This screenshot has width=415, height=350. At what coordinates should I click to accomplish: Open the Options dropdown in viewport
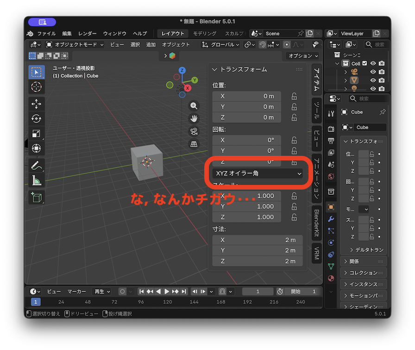pos(303,56)
